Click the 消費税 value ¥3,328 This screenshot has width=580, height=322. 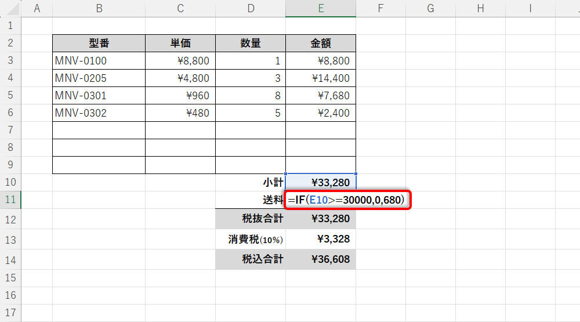pyautogui.click(x=321, y=239)
